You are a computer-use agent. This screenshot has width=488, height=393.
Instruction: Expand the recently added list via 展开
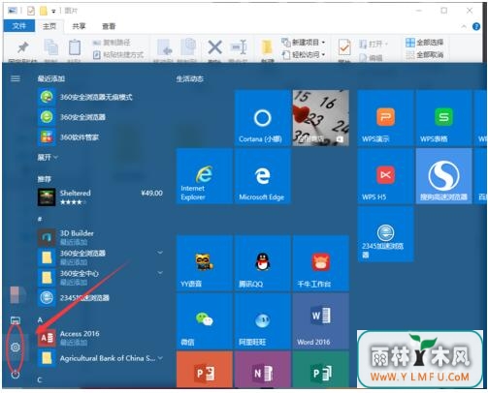pos(48,157)
